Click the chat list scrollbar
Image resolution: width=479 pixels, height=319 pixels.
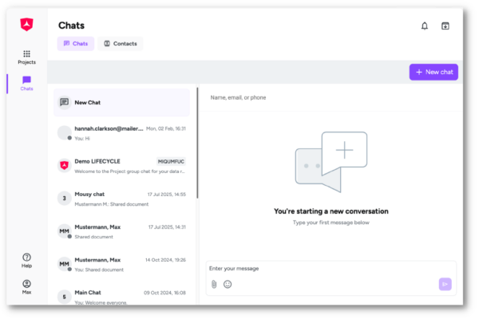[197, 144]
